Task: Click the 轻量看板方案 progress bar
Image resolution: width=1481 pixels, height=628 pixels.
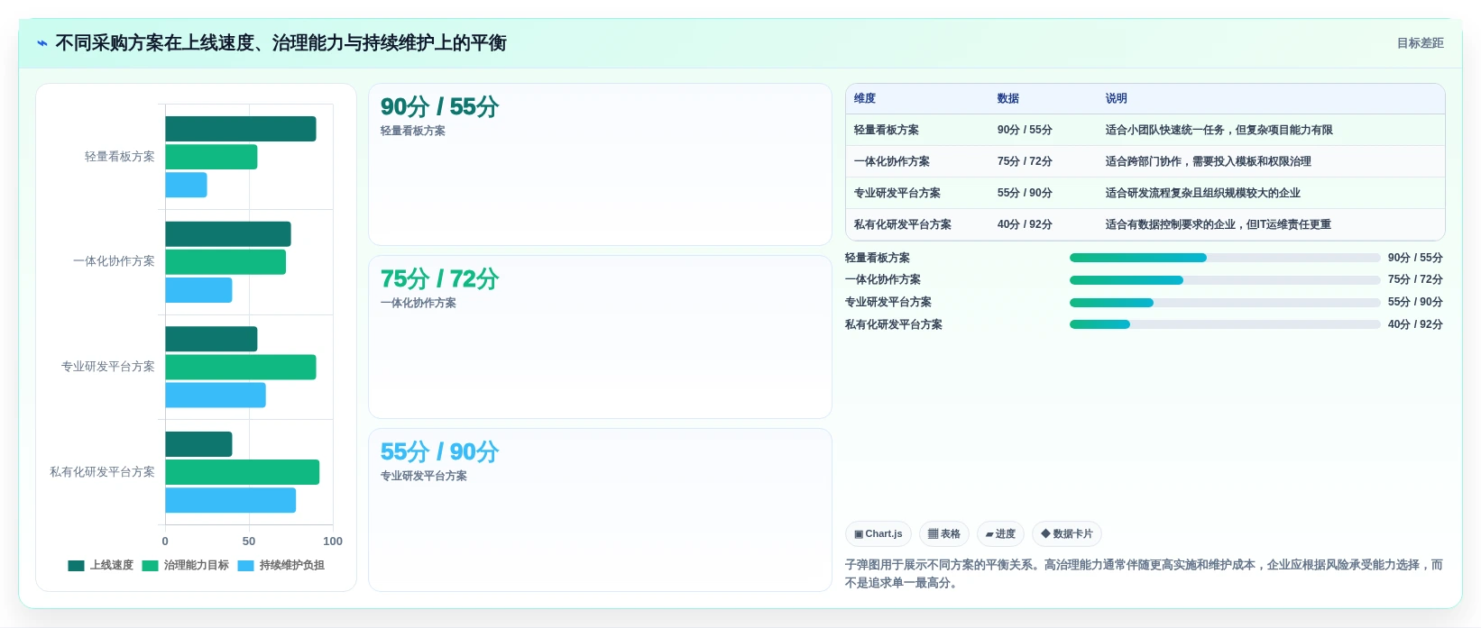Action: pos(1225,258)
